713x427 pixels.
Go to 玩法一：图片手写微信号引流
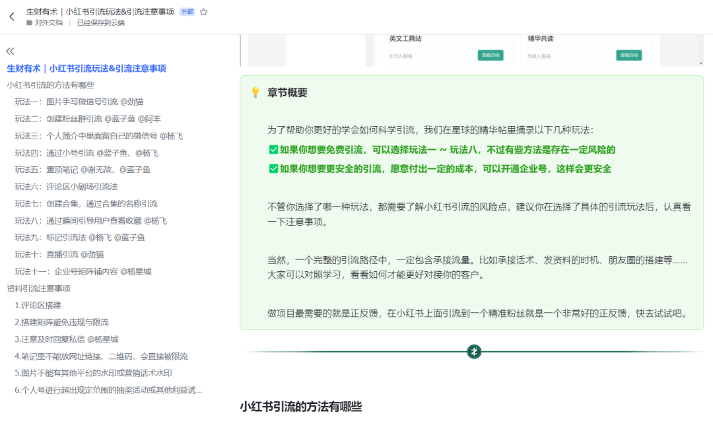[x=79, y=102]
